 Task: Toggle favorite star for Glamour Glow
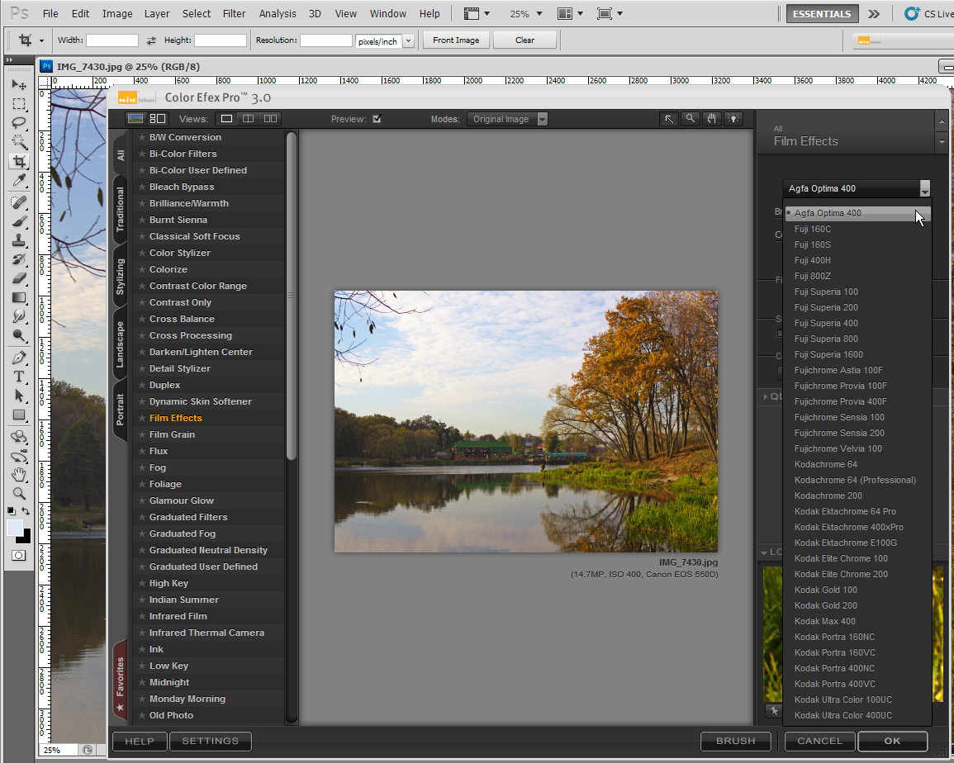pyautogui.click(x=142, y=500)
